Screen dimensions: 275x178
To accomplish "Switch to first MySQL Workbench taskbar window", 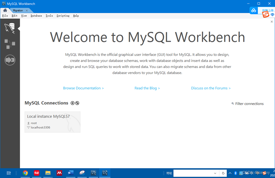I will [x=93, y=173].
